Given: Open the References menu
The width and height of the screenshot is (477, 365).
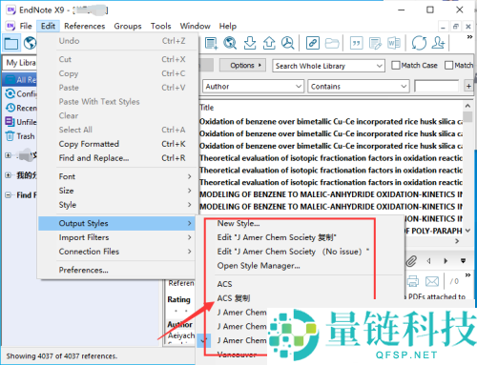Looking at the screenshot, I should (x=85, y=26).
